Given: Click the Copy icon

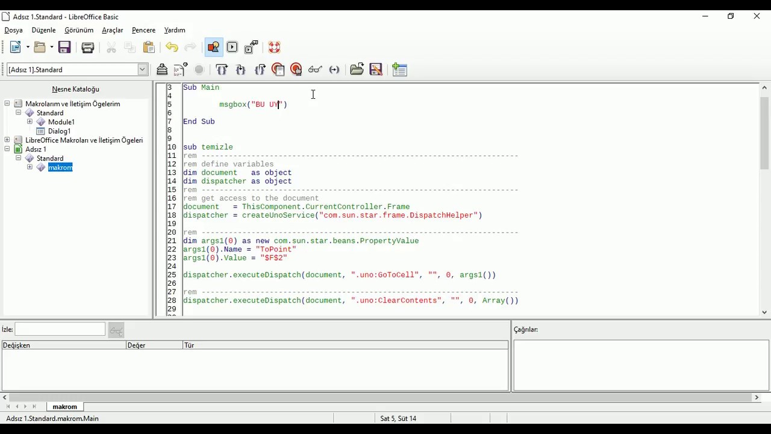Looking at the screenshot, I should pos(130,47).
